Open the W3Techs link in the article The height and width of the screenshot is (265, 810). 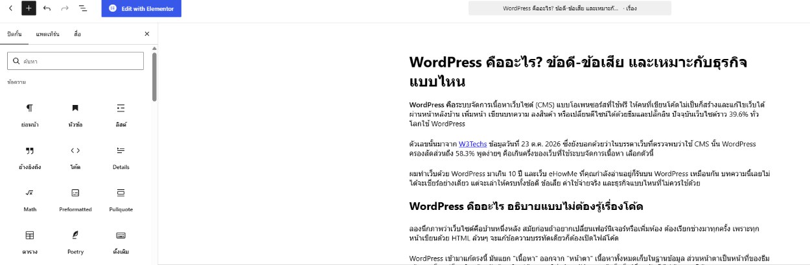(472, 144)
